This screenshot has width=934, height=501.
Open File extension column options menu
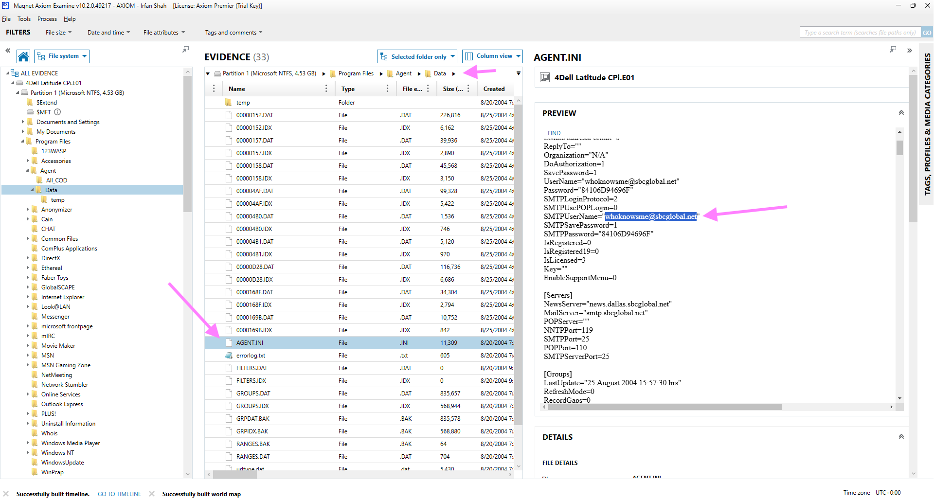coord(428,89)
